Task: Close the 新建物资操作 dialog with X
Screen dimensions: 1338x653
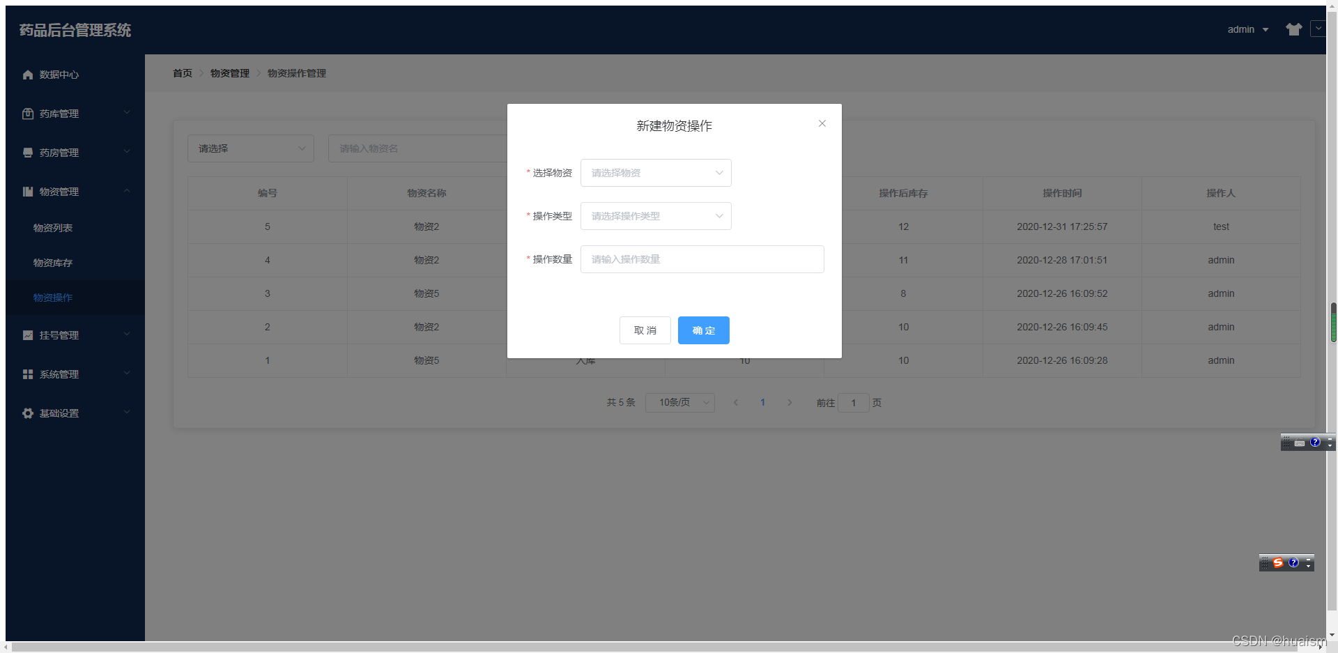Action: (822, 123)
